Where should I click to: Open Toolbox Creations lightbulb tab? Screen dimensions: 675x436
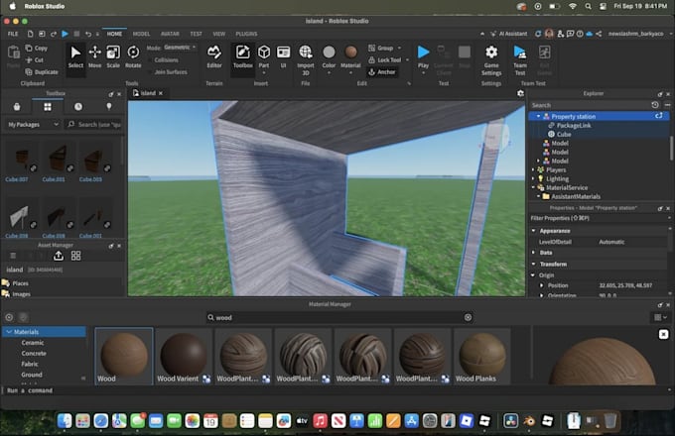[x=109, y=107]
